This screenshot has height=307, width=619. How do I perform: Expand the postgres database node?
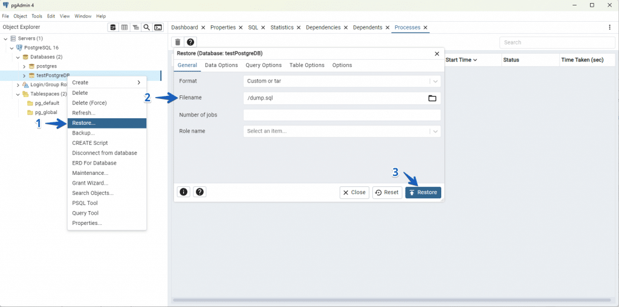pos(24,66)
